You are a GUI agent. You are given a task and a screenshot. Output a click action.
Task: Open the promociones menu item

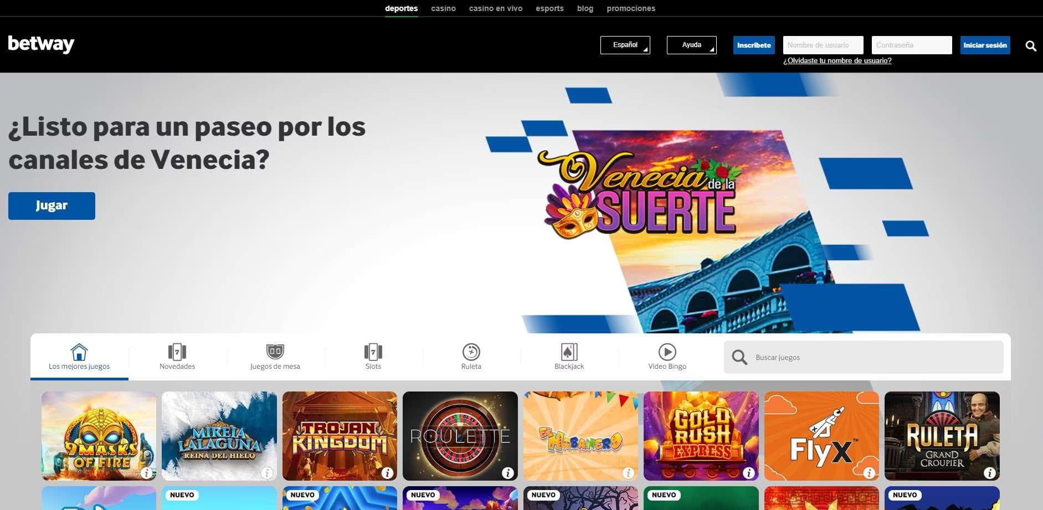(631, 8)
